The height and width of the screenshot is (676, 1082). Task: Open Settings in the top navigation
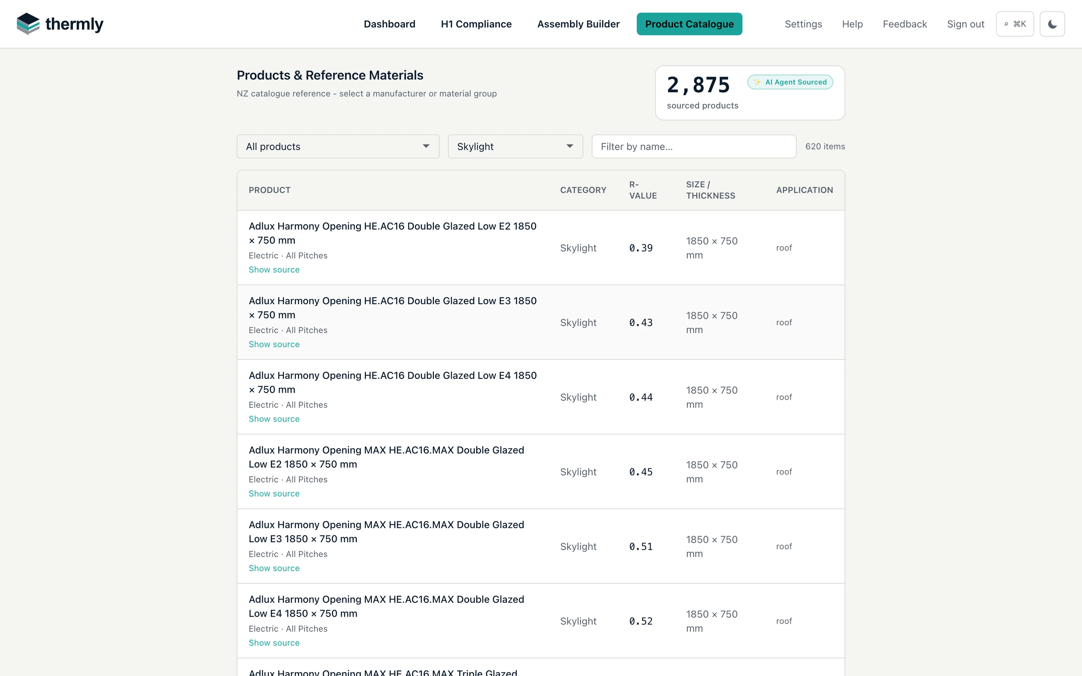coord(803,24)
